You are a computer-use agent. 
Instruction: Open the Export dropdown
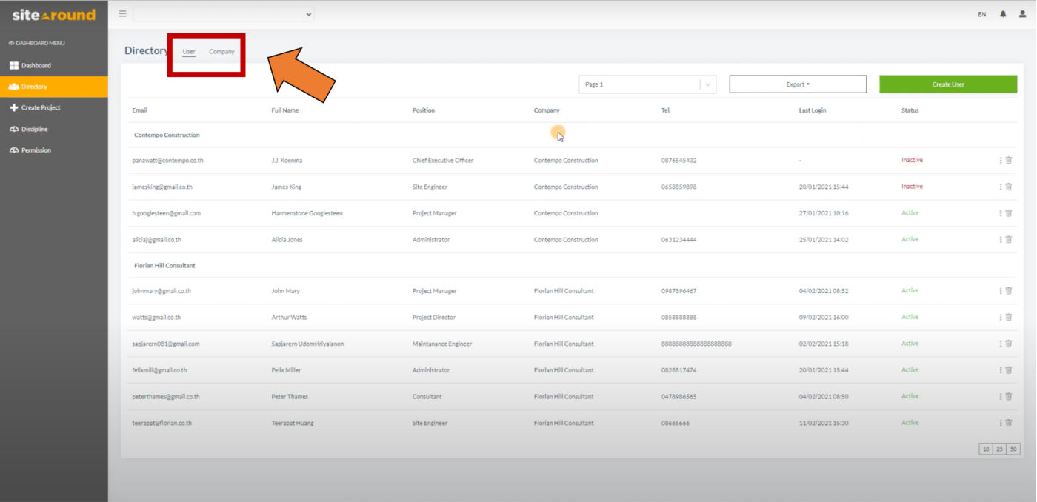[x=797, y=84]
